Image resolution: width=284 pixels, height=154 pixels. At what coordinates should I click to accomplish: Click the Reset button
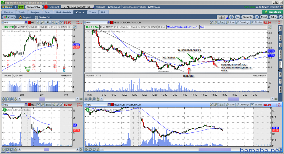pos(264,17)
